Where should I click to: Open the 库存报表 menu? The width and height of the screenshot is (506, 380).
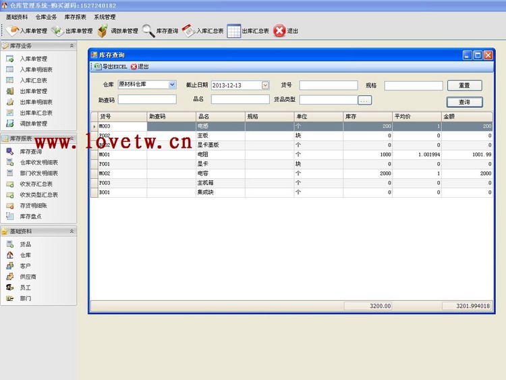[x=75, y=17]
